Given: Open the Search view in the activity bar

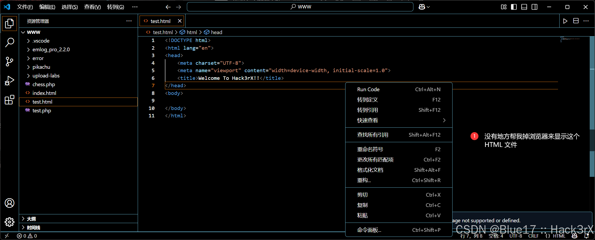Looking at the screenshot, I should click(10, 42).
